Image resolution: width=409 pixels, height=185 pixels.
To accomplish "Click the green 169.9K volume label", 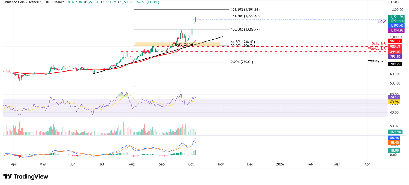I will (x=395, y=132).
